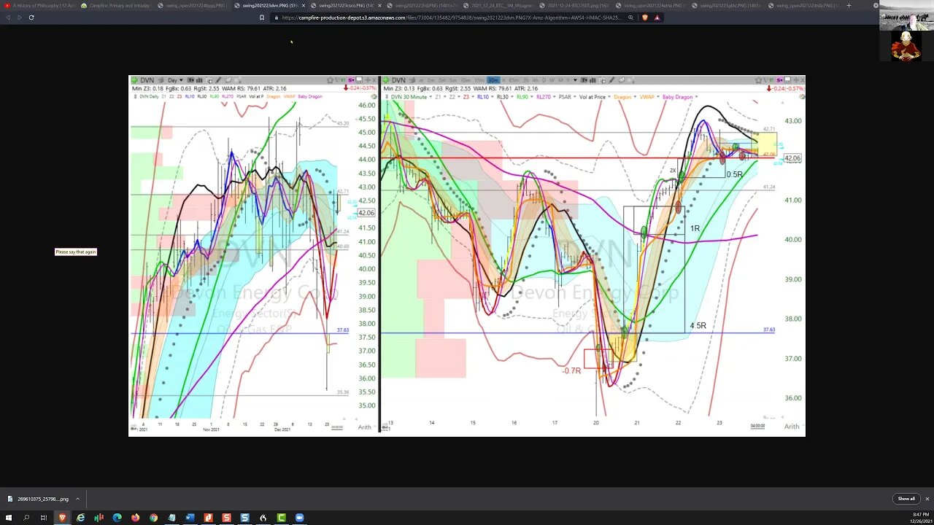934x525 pixels.
Task: Switch to swing_open20211224tsla.PNG tab
Action: pos(804,6)
